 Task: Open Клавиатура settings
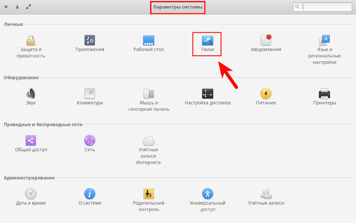(90, 97)
